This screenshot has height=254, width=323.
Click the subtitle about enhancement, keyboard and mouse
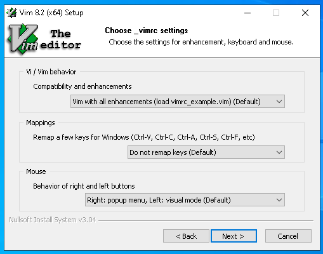(201, 42)
